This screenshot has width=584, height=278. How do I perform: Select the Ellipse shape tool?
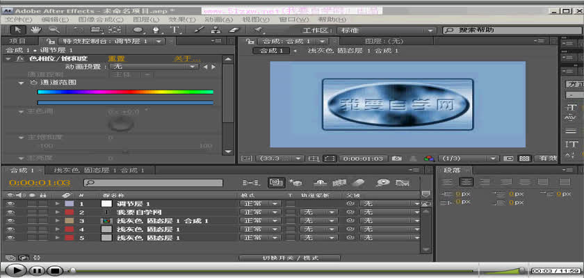coord(138,30)
